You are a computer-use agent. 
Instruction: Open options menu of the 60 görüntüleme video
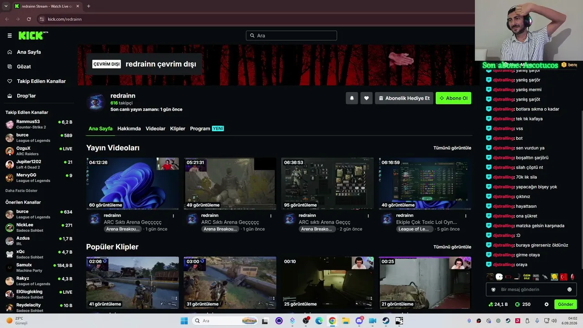173,216
